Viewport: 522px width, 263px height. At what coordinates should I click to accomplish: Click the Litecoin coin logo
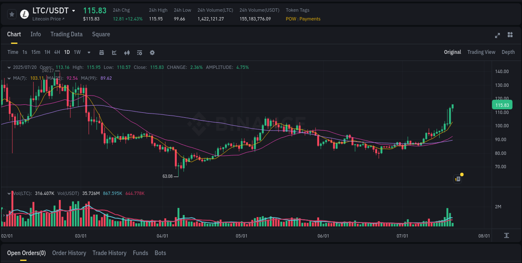pos(24,14)
